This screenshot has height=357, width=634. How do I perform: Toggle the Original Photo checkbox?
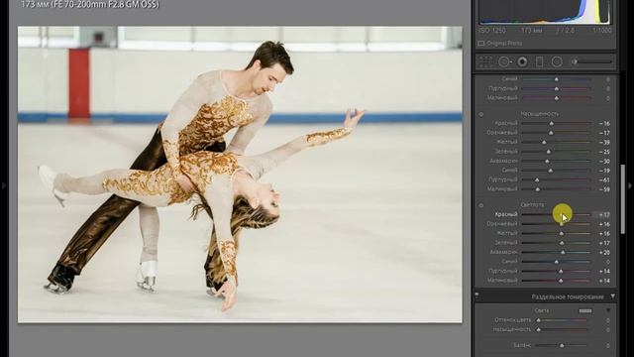click(x=481, y=44)
